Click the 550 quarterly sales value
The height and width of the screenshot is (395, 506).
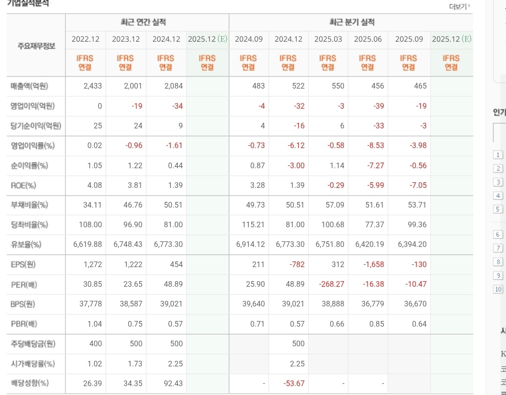(338, 86)
